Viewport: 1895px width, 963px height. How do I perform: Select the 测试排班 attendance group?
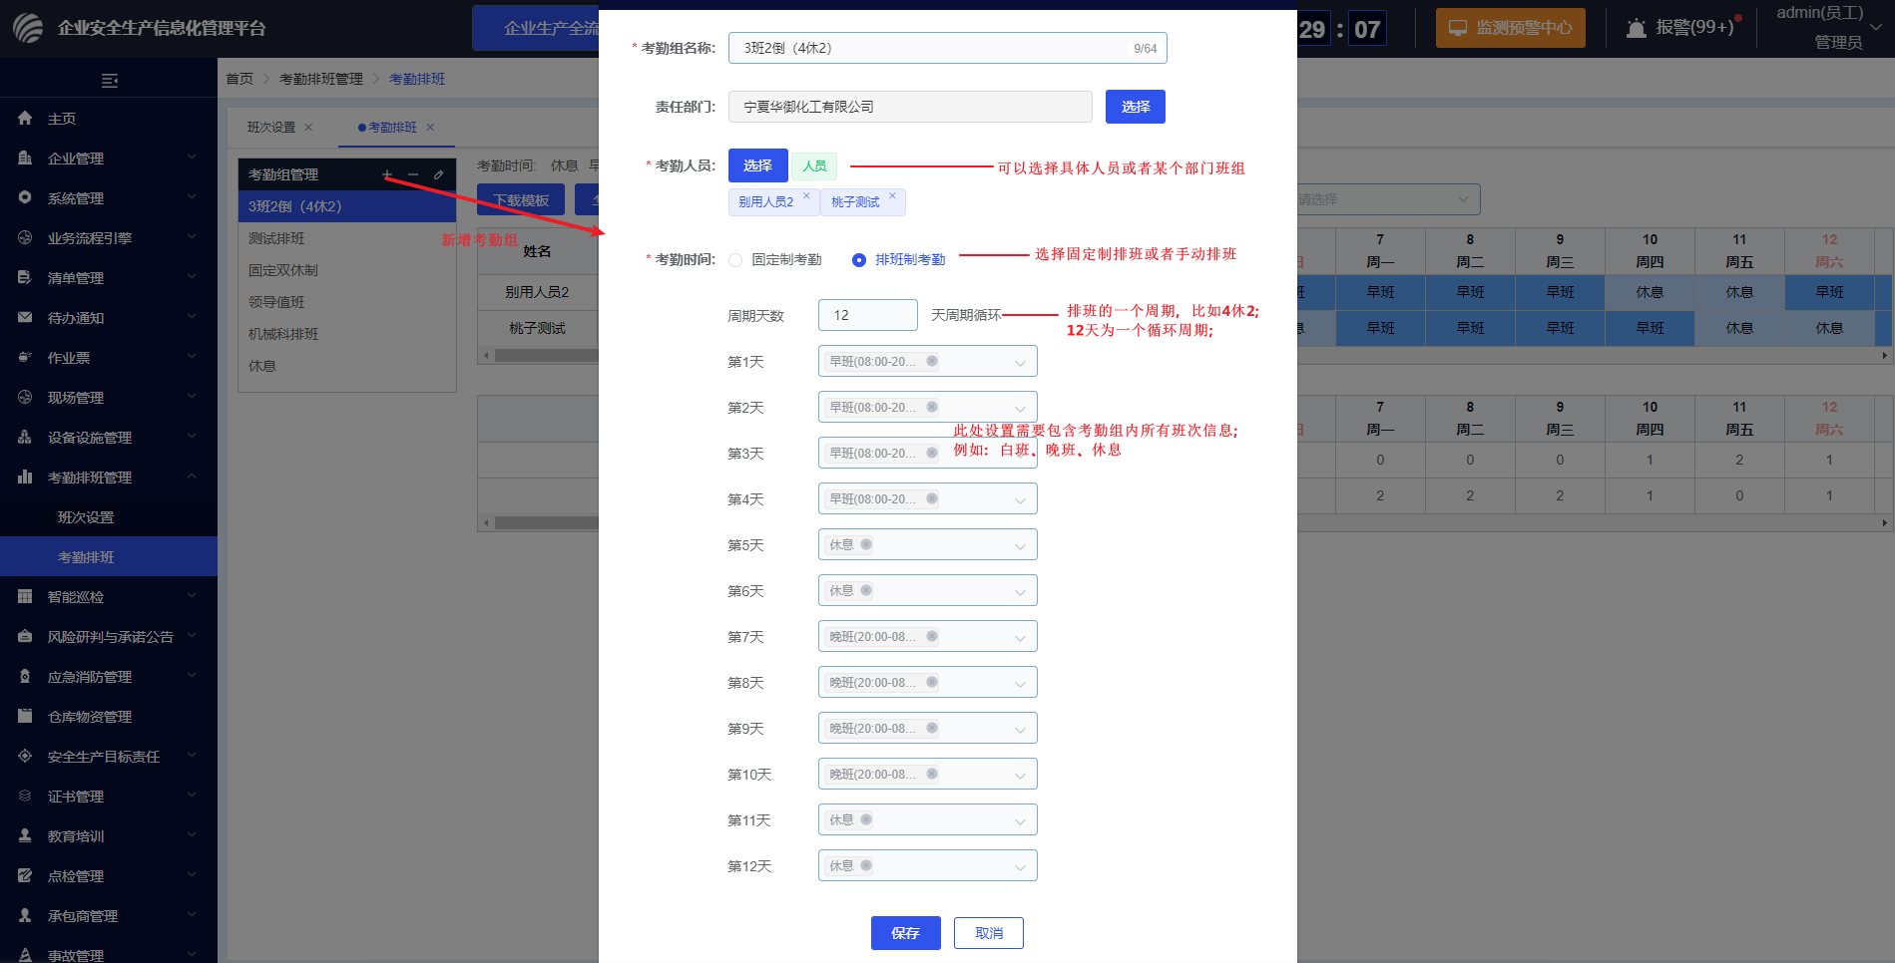[347, 238]
